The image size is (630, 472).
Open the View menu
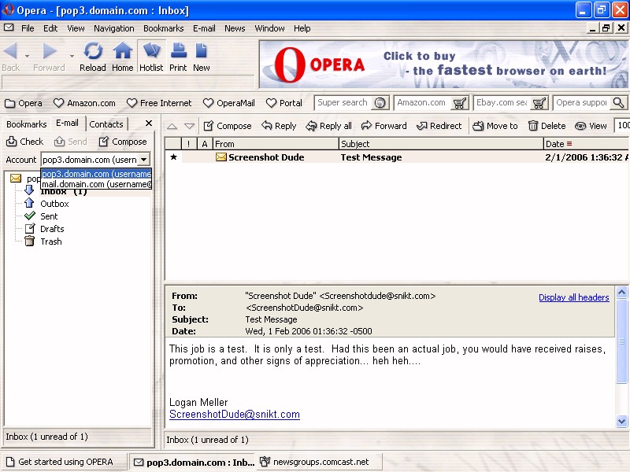(x=76, y=28)
